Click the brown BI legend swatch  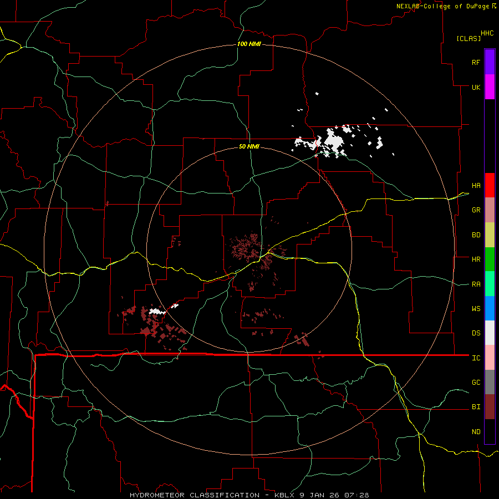(490, 407)
